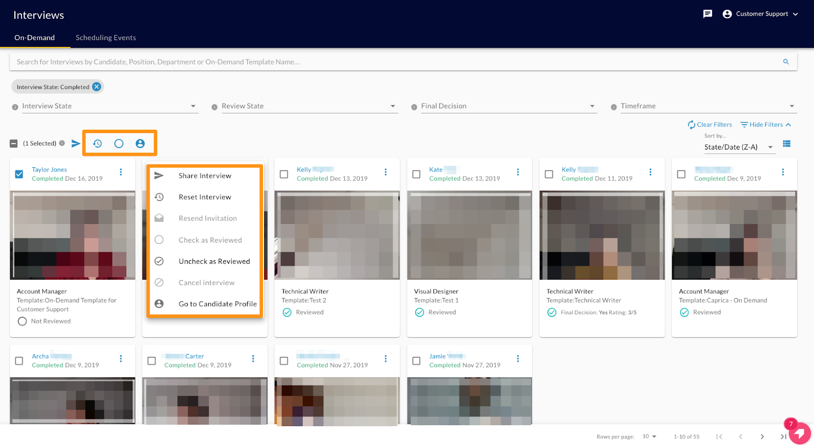814x448 pixels.
Task: Expand the Timeframe dropdown
Action: (x=708, y=106)
